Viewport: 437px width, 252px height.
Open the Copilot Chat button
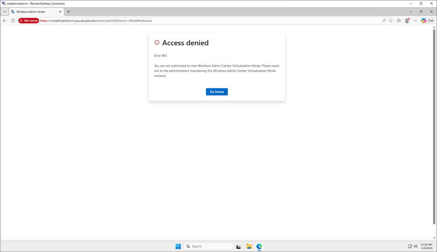(x=427, y=20)
